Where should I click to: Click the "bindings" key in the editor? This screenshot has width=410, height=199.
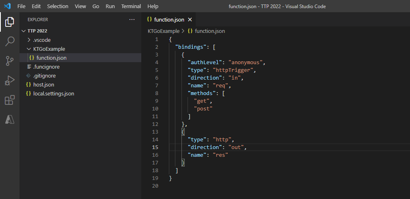191,47
